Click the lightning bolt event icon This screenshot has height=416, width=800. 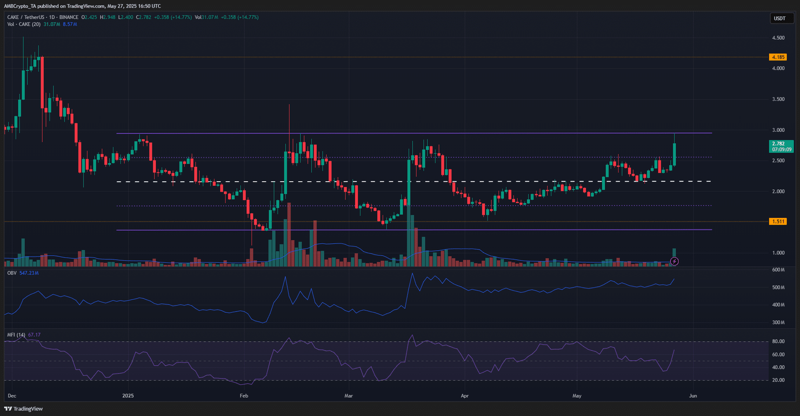(x=674, y=261)
